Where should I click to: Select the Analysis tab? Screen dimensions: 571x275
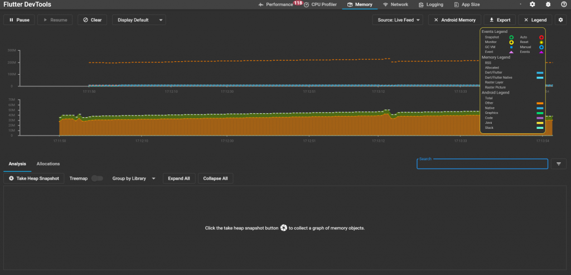tap(17, 164)
